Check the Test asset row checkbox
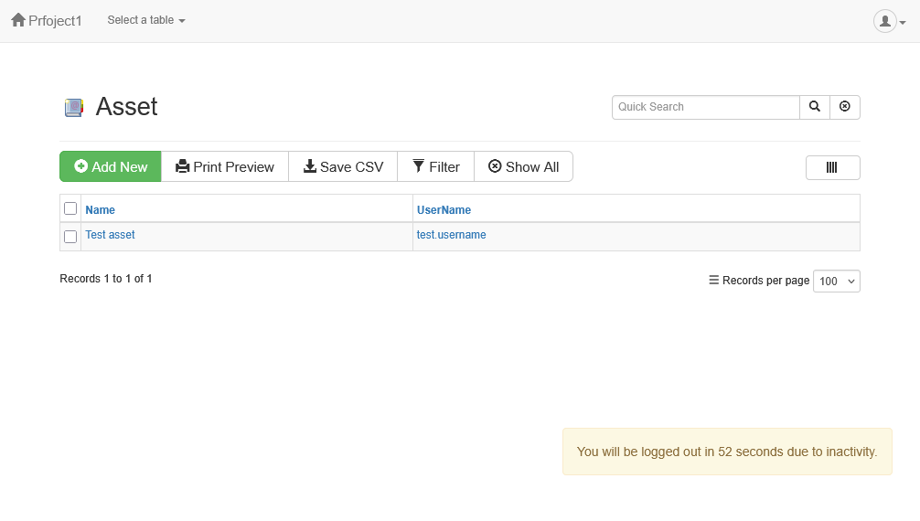Screen dimensions: 920x521 (70, 237)
